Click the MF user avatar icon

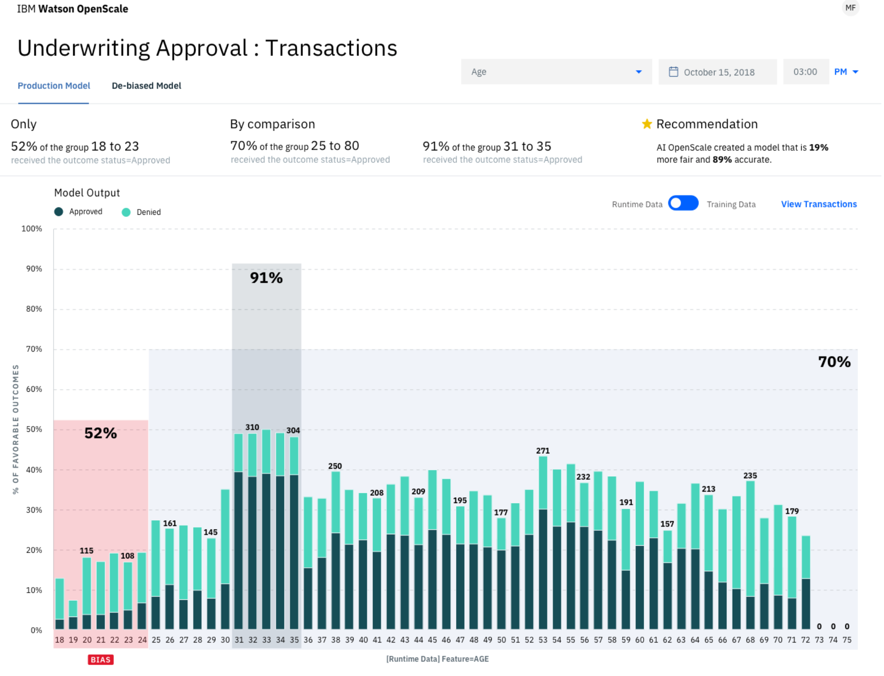point(850,8)
